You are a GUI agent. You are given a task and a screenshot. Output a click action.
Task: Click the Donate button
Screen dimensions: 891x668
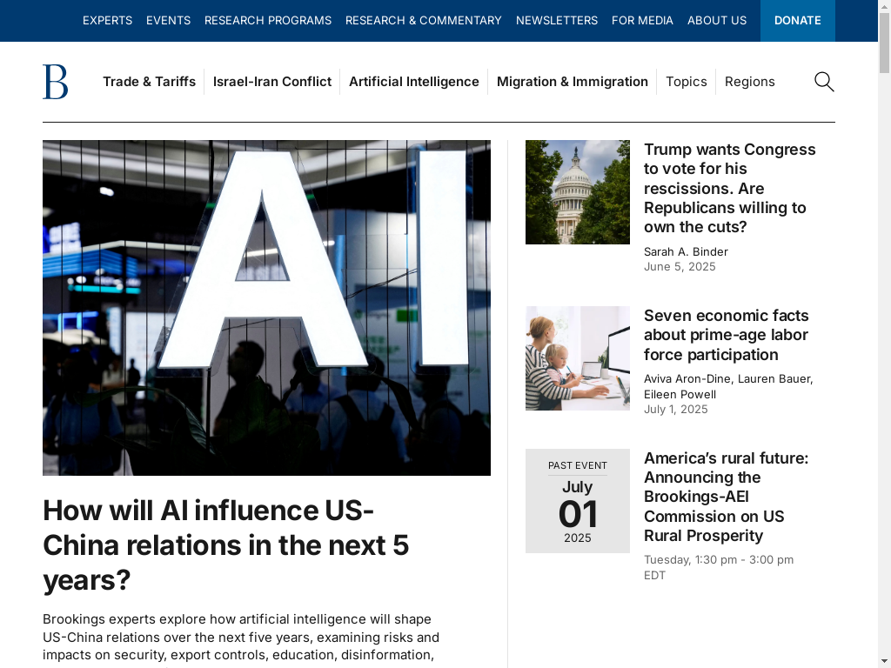[798, 21]
